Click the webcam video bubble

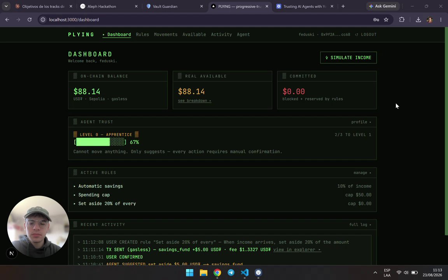tap(38, 227)
